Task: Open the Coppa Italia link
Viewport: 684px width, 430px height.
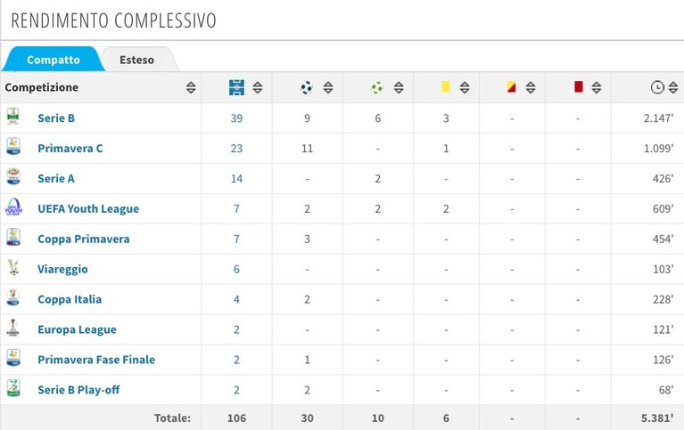Action: click(x=70, y=299)
